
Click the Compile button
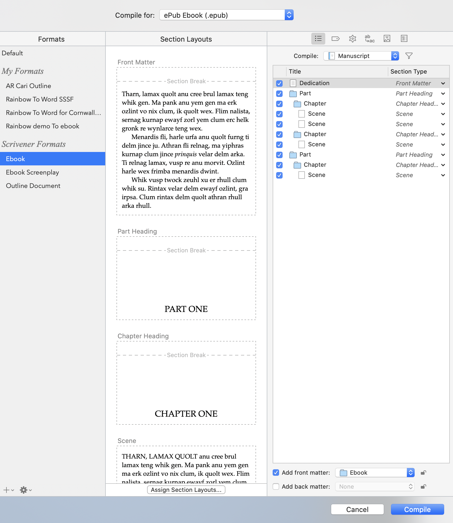coord(417,509)
